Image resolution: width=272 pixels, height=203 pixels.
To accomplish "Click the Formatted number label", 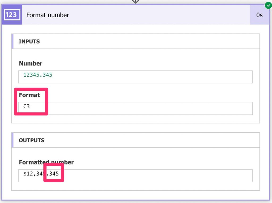I will coord(46,162).
